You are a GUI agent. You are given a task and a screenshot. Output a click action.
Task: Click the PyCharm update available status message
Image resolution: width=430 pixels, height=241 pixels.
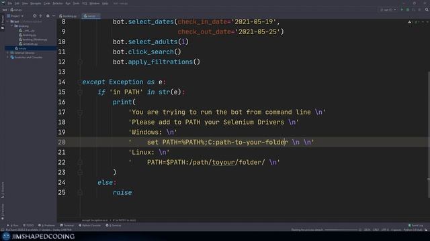(x=38, y=230)
